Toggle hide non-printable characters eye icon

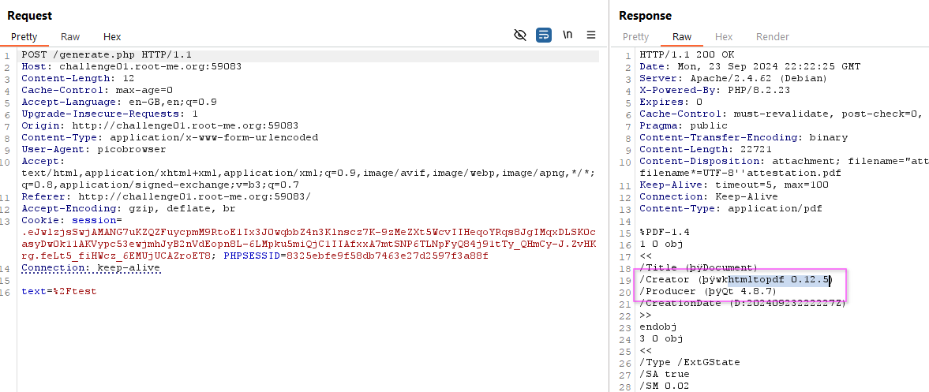(x=520, y=35)
